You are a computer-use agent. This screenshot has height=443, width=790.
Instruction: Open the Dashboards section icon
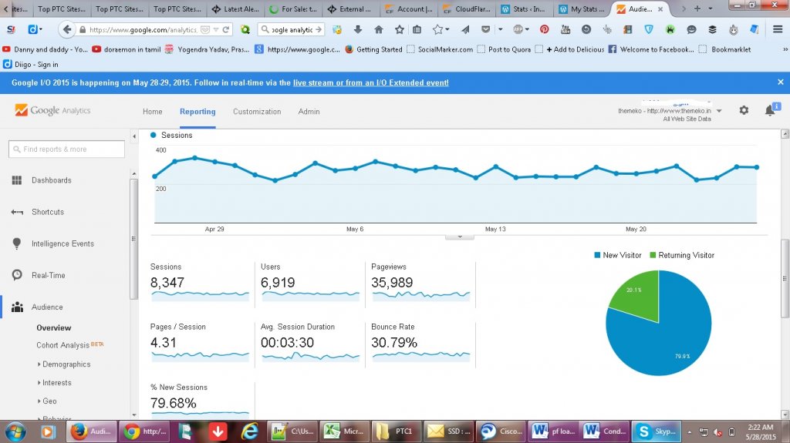tap(17, 180)
